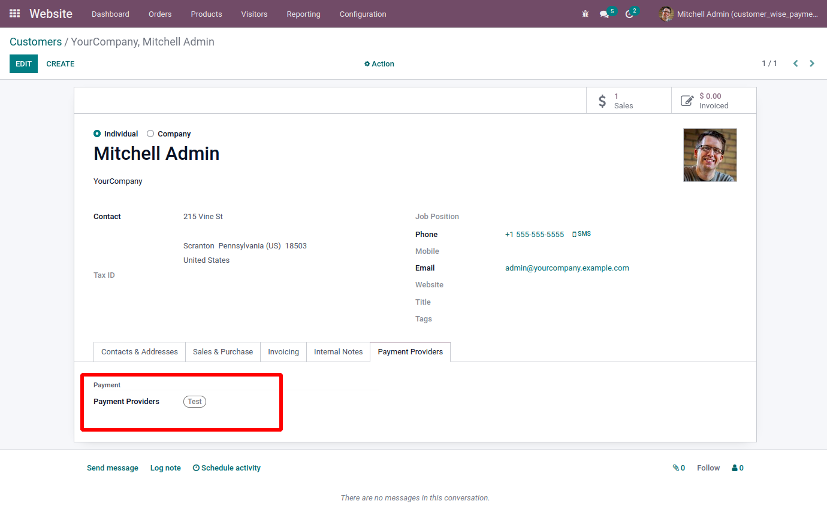Image resolution: width=827 pixels, height=516 pixels.
Task: Click Mitchell Admin profile photo
Action: pos(710,155)
